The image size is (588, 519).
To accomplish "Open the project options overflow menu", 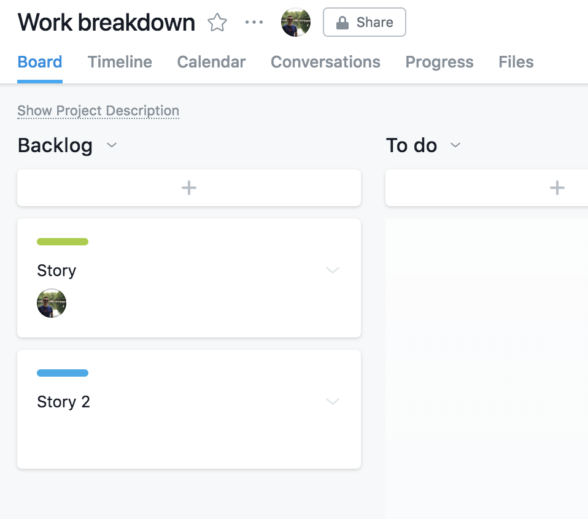I will [x=253, y=22].
